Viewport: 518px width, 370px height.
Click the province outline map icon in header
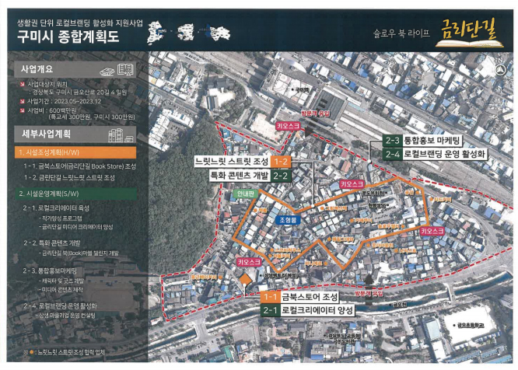coord(187,32)
